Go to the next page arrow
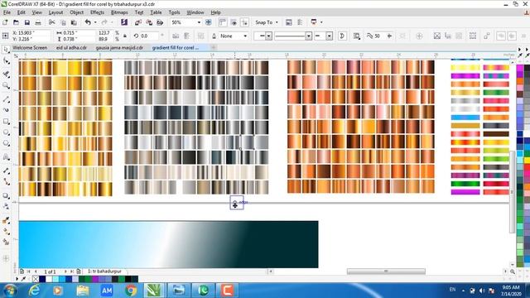The width and height of the screenshot is (530, 298). [65, 272]
